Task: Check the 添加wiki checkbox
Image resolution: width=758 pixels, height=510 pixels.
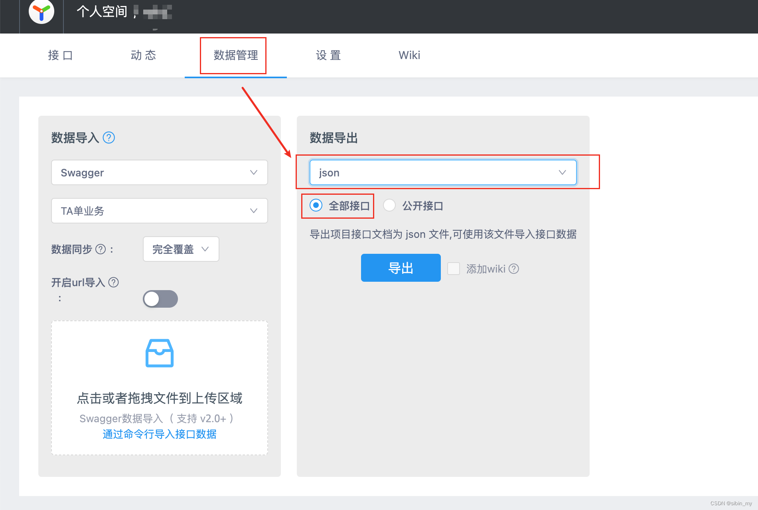Action: [x=454, y=269]
